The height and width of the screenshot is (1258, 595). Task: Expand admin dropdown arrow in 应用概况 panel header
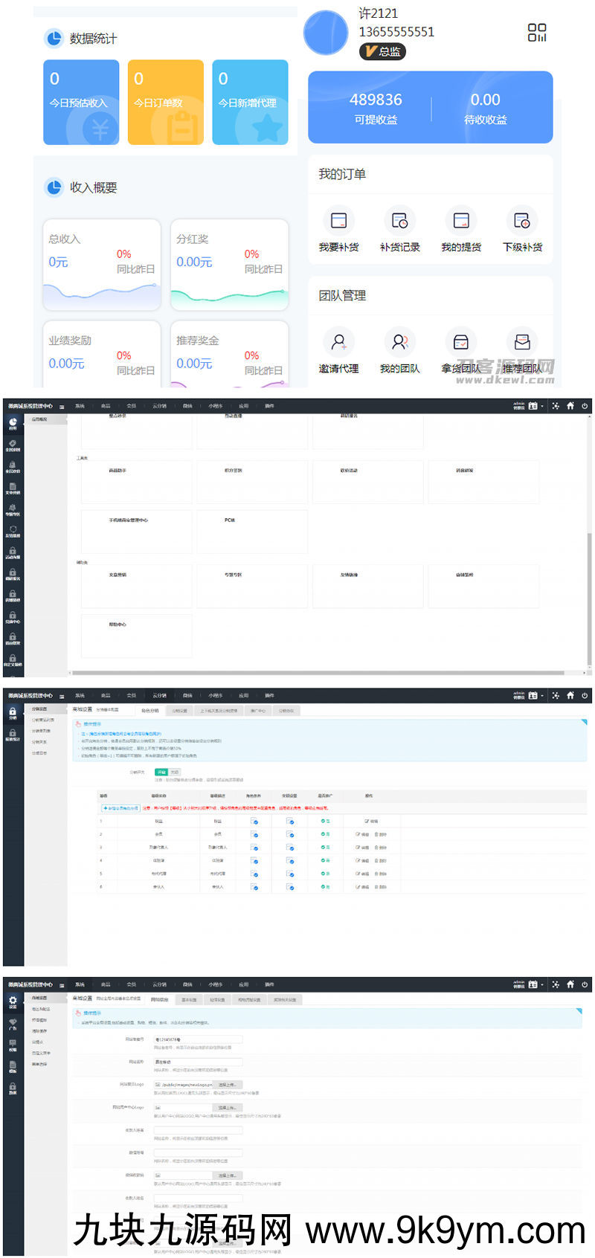(x=542, y=406)
